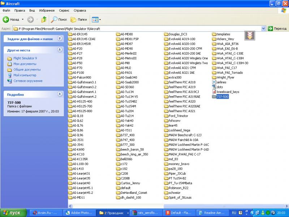Open the Вид menu
This screenshot has height=217, width=289.
[x=32, y=10]
